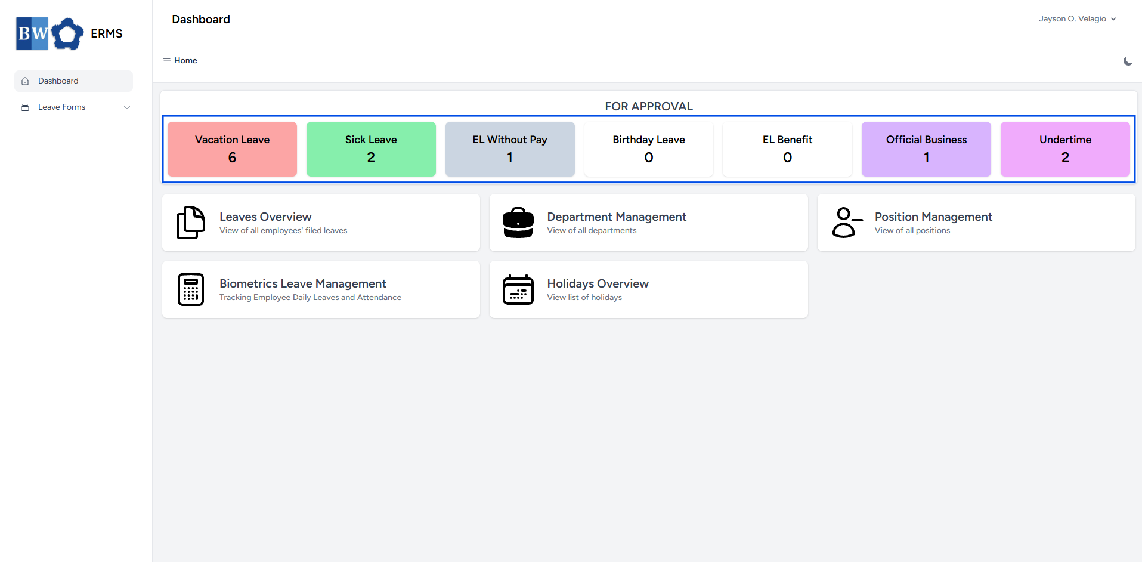Open the Dashboard sidebar item

tap(73, 81)
